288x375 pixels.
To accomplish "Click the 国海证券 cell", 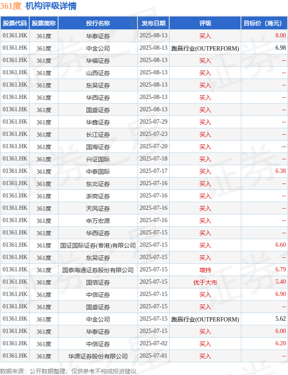I will [x=98, y=147].
